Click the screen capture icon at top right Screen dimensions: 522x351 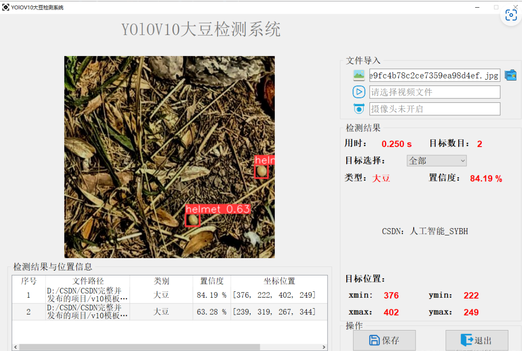(x=512, y=15)
